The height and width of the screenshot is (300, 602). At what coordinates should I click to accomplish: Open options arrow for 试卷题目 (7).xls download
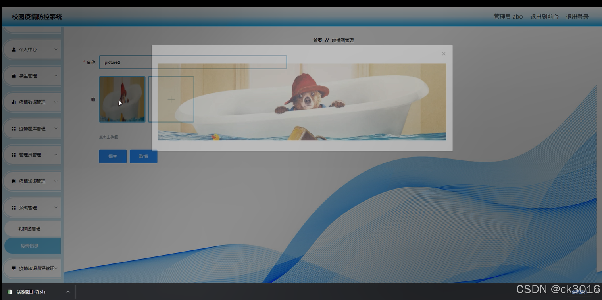(68, 292)
